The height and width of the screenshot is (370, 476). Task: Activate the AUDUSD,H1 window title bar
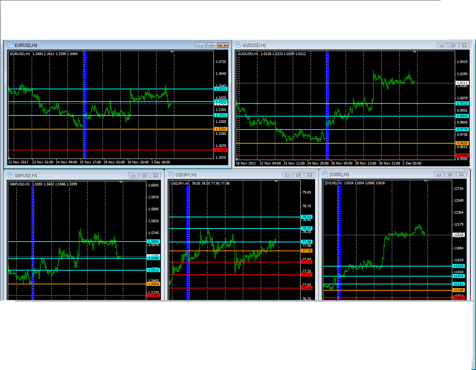click(335, 45)
